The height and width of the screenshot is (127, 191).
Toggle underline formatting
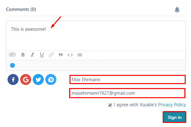coord(42,55)
